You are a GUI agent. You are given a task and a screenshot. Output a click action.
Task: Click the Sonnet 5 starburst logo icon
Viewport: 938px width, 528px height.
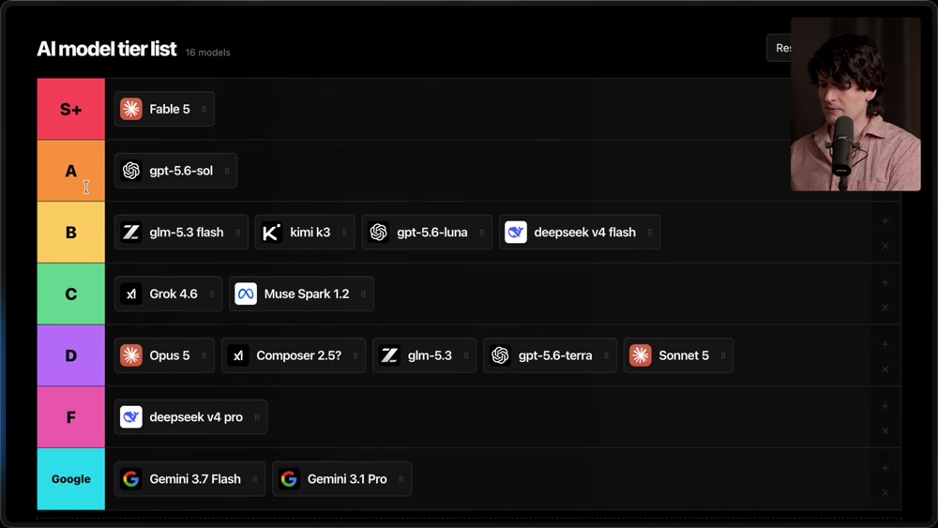(640, 355)
